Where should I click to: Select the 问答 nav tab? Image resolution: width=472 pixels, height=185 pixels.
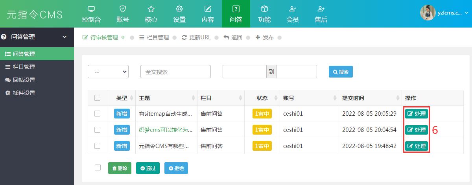(236, 14)
